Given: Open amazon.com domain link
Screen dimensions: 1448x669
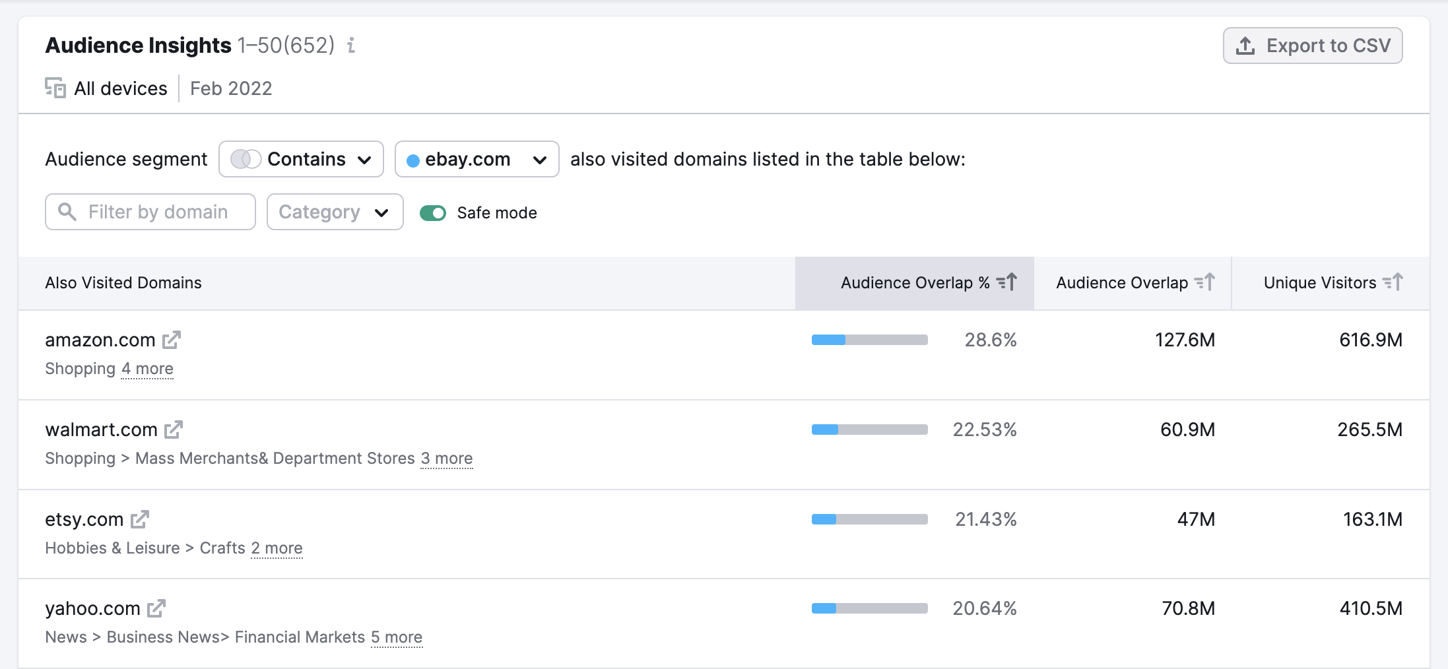Looking at the screenshot, I should pos(100,340).
